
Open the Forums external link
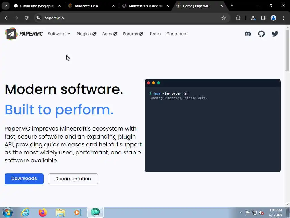click(133, 34)
